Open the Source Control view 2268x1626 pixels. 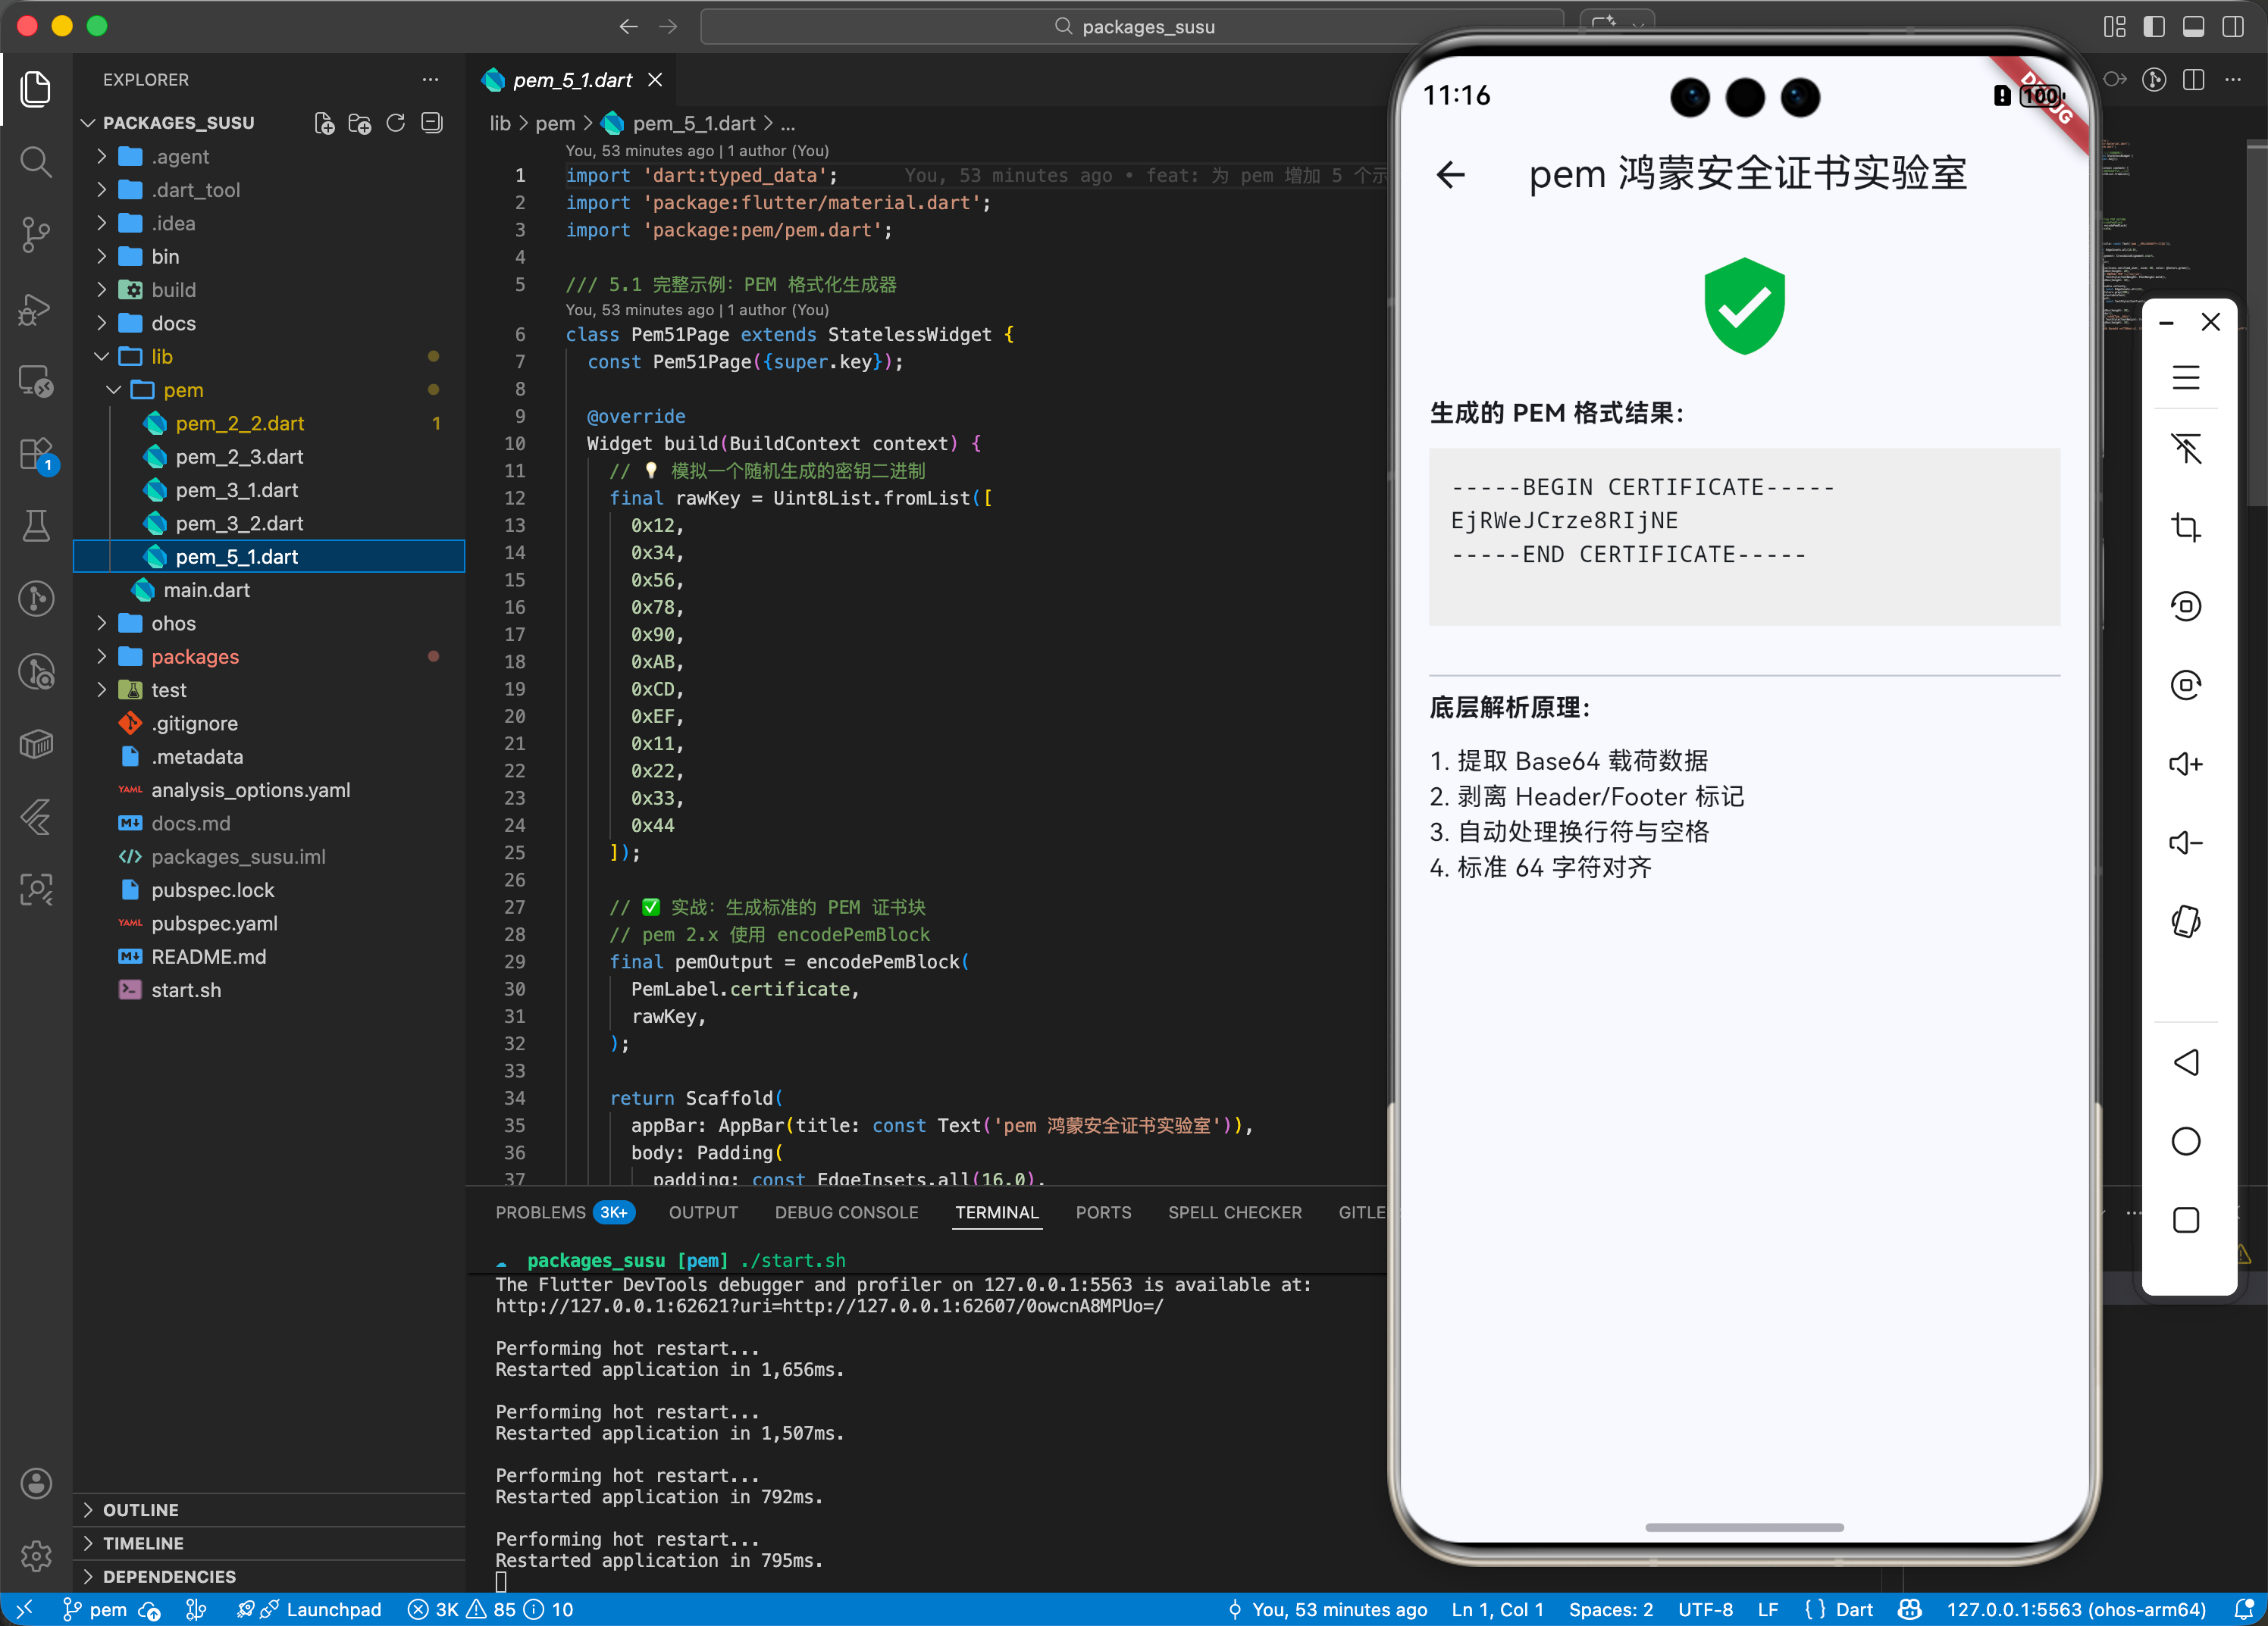36,235
